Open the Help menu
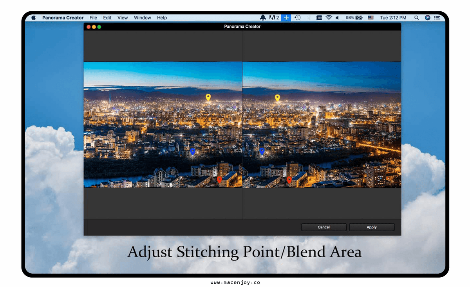This screenshot has width=470, height=287. click(162, 18)
